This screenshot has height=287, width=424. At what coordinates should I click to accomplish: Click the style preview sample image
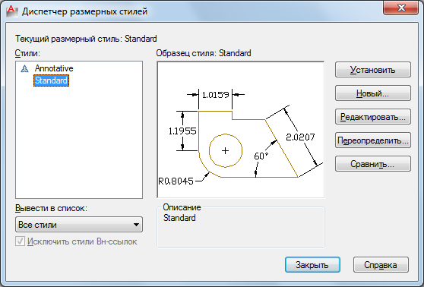point(241,130)
